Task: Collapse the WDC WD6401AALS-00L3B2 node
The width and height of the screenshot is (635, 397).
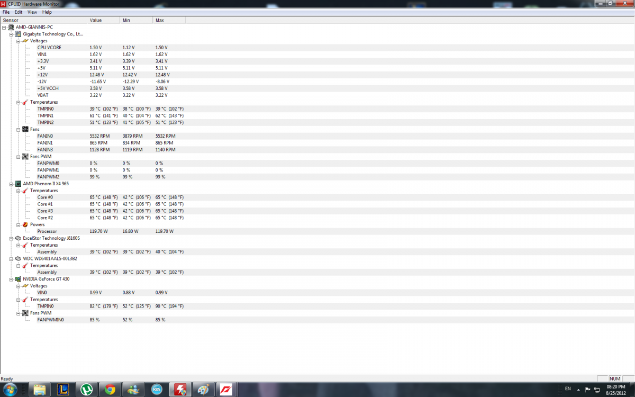Action: 11,259
